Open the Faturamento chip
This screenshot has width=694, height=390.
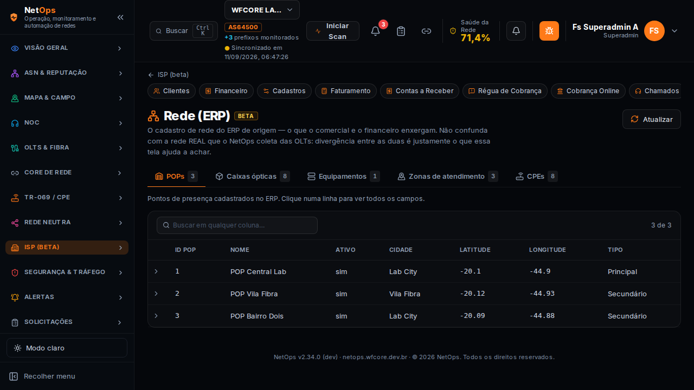[346, 91]
